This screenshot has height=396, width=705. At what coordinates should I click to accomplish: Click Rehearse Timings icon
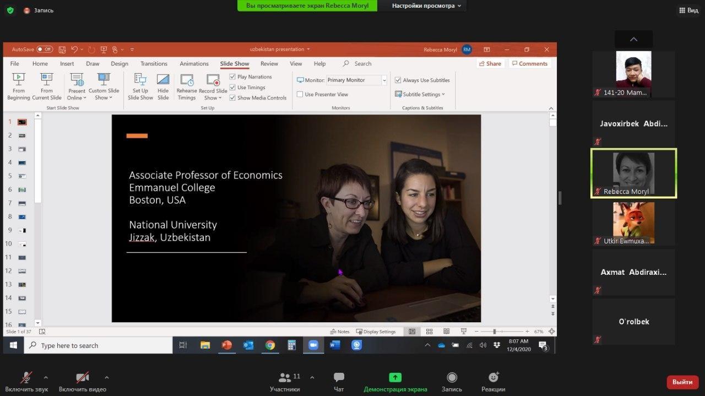point(187,80)
